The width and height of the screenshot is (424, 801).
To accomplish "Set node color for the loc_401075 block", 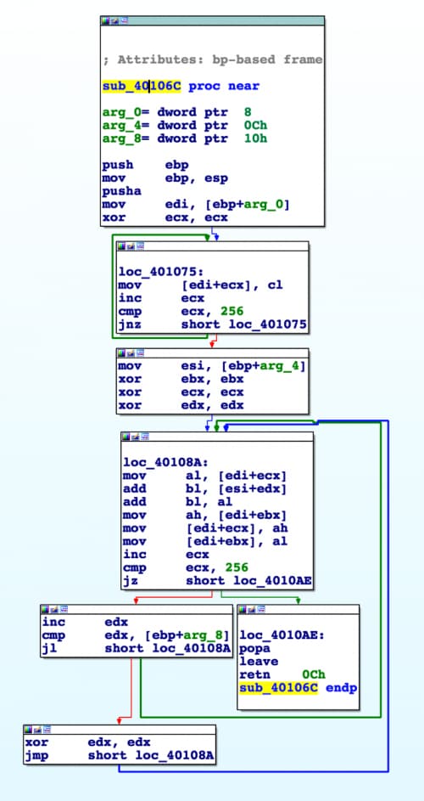I will 121,246.
